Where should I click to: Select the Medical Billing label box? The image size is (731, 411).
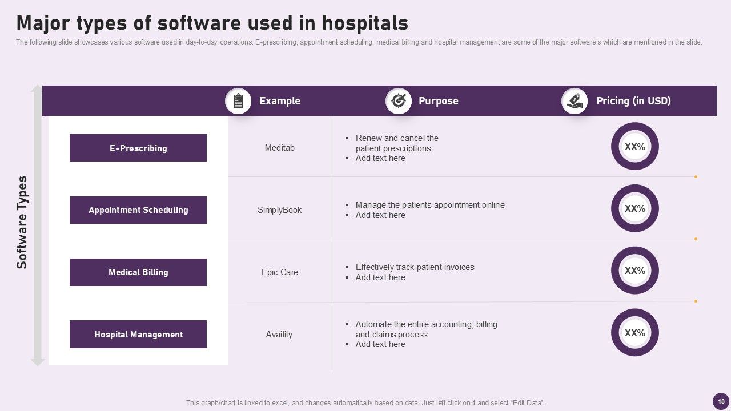click(138, 272)
